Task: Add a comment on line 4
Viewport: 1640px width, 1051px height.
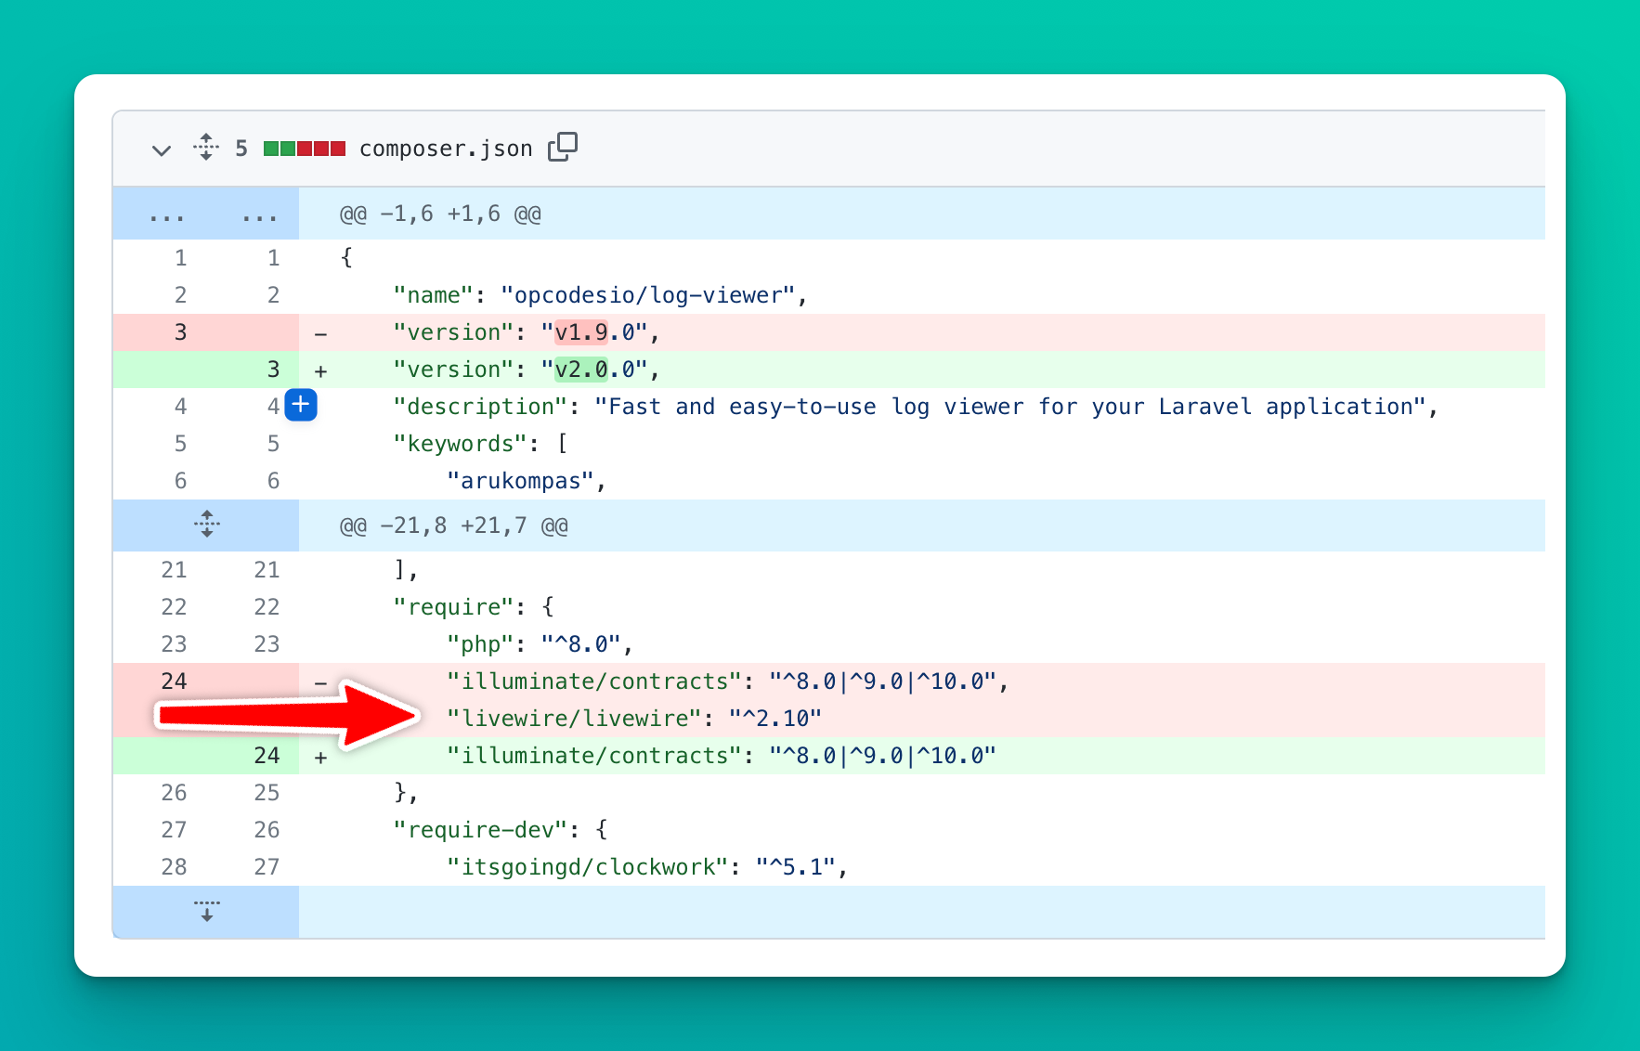Action: 301,405
